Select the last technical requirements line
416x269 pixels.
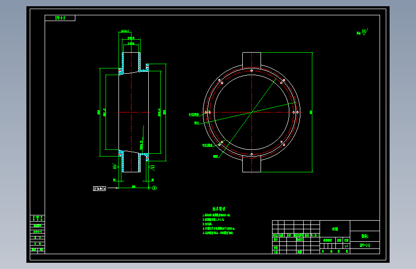coord(218,233)
